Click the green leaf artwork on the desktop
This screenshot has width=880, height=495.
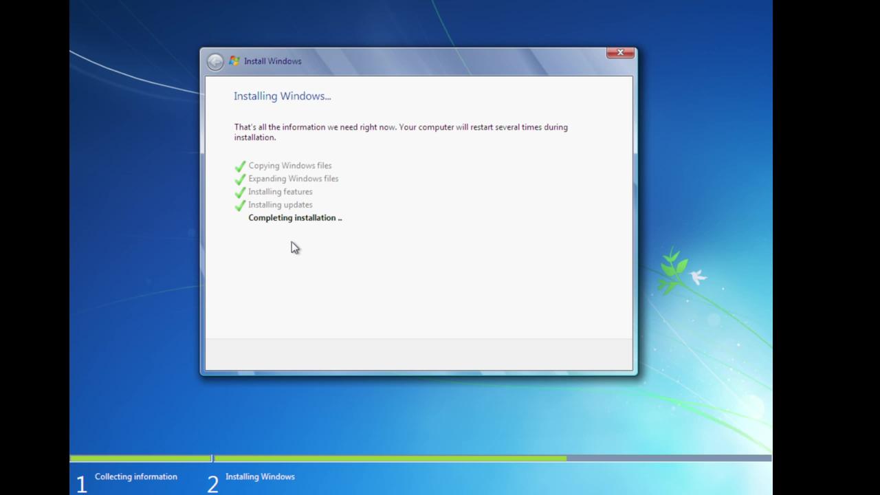[x=670, y=268]
